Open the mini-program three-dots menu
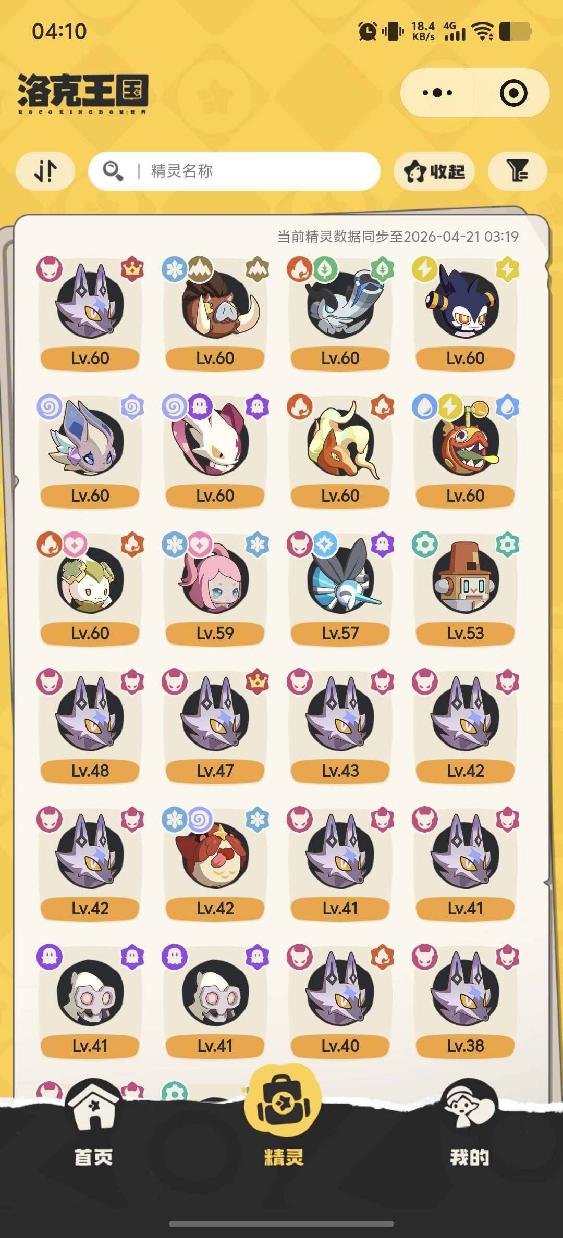This screenshot has width=563, height=1238. pos(437,93)
